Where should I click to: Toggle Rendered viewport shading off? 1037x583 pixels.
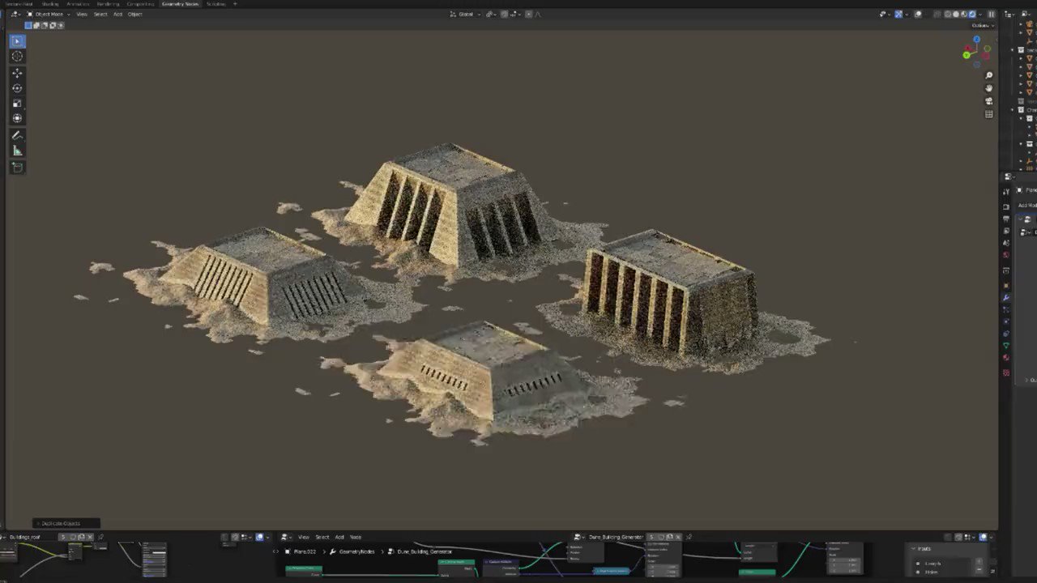pyautogui.click(x=972, y=14)
